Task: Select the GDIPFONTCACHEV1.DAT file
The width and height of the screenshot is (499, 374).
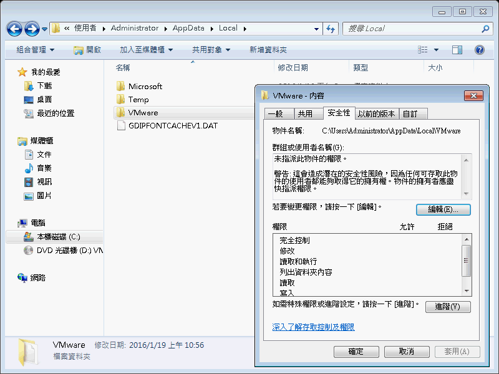Action: [173, 126]
